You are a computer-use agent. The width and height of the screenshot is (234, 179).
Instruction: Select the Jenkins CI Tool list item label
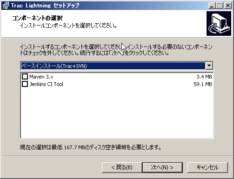(x=47, y=84)
